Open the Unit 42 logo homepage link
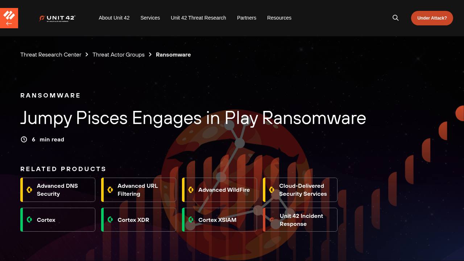The width and height of the screenshot is (464, 261). click(57, 18)
